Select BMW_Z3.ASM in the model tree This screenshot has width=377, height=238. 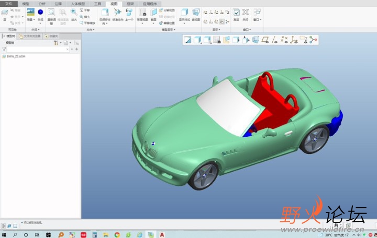click(14, 56)
